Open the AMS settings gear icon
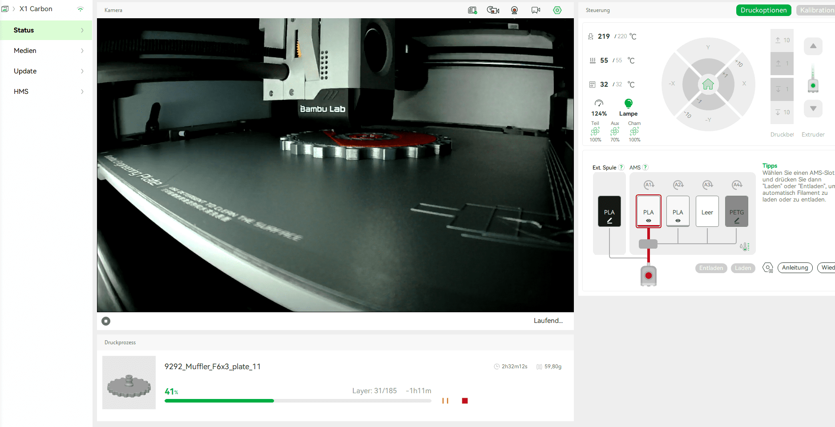 [x=768, y=268]
